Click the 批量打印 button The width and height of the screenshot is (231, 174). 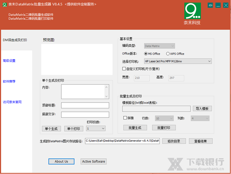(x=164, y=128)
